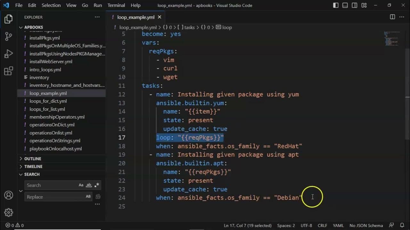Click No JSON Schema status entry
This screenshot has width=410, height=230.
click(366, 226)
